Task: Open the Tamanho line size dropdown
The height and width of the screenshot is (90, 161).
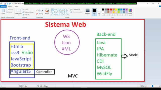Action: click(88, 15)
